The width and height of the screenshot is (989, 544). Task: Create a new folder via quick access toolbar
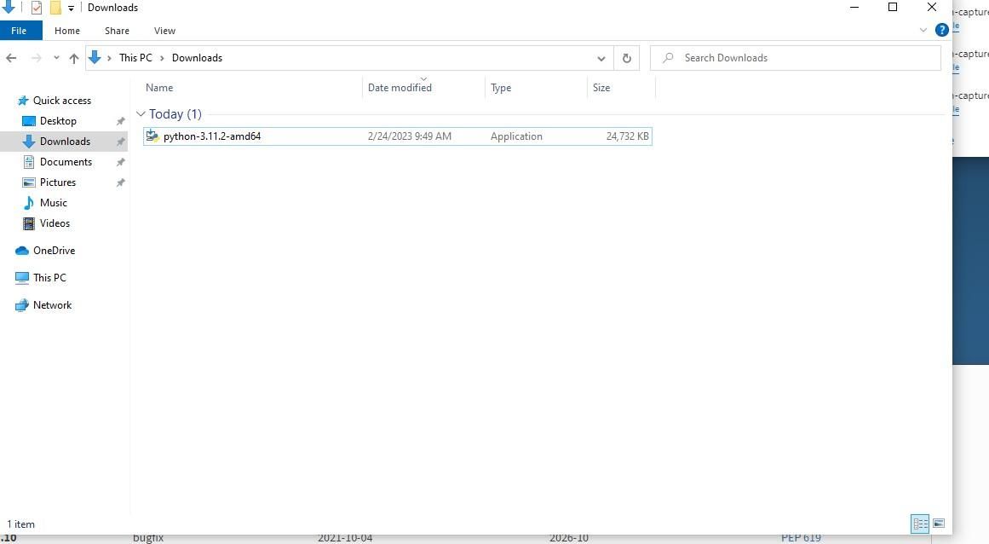[x=55, y=7]
